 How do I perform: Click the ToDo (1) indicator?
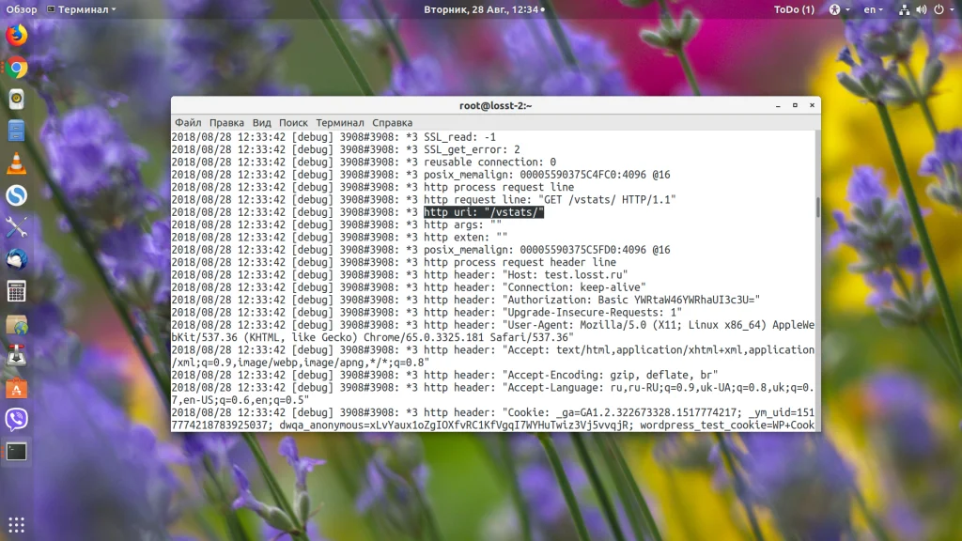point(794,9)
